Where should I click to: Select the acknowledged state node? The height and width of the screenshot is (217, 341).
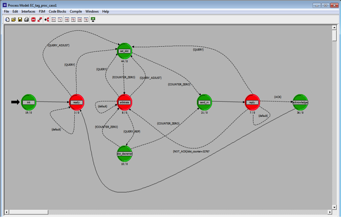coord(300,102)
